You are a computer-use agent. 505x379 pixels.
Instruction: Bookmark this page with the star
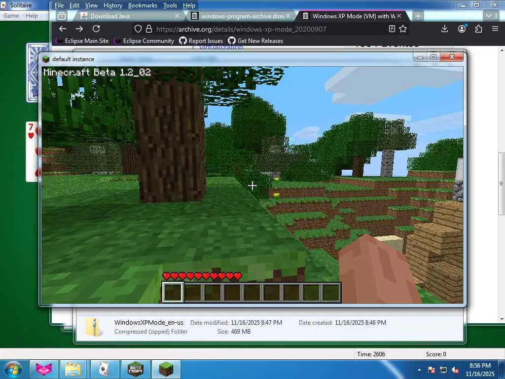coord(403,29)
